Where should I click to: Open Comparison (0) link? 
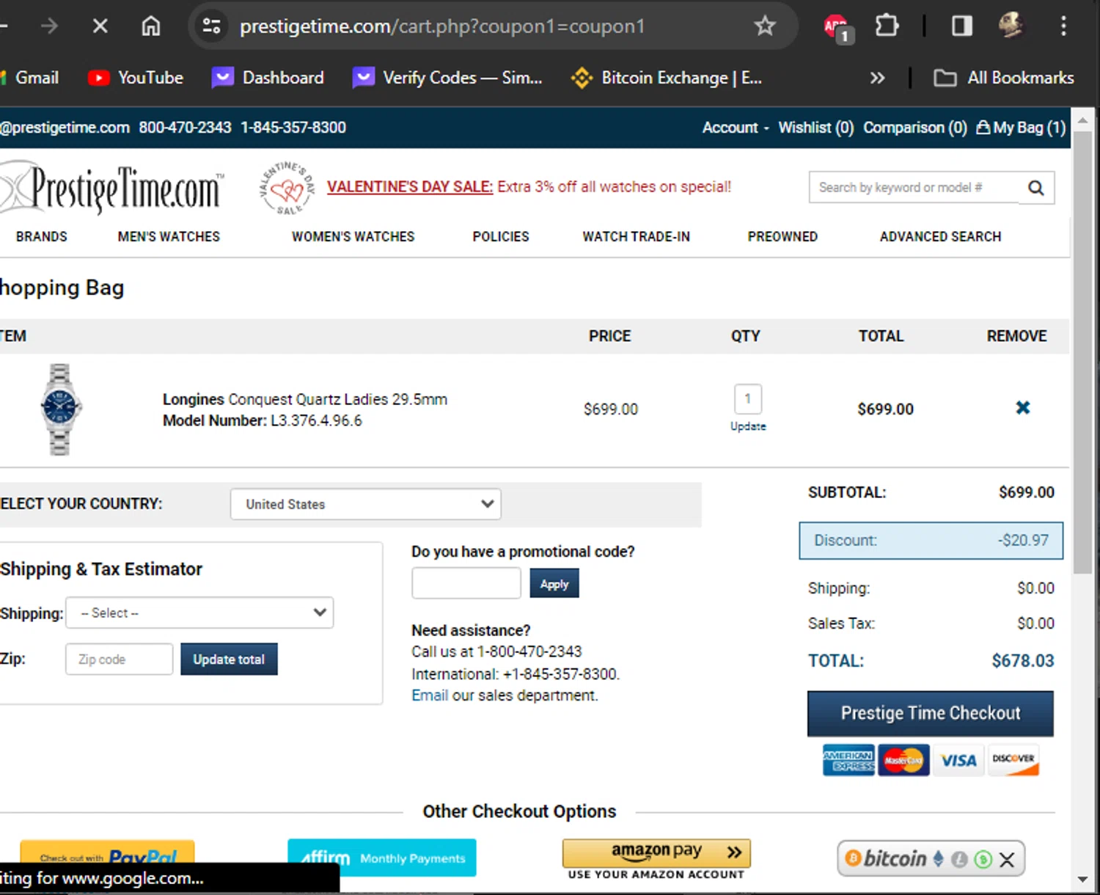pos(915,128)
